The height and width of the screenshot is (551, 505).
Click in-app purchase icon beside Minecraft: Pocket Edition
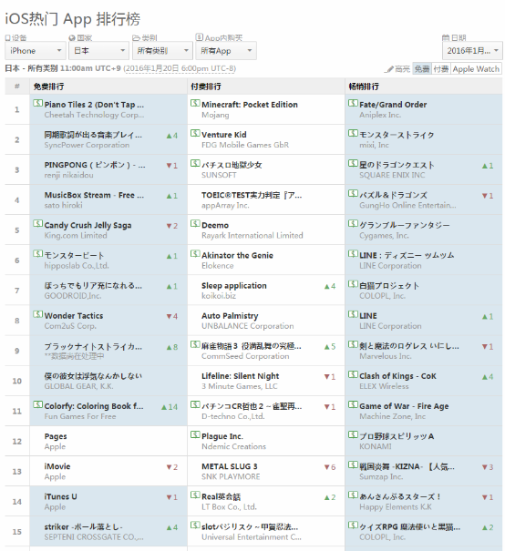[195, 103]
